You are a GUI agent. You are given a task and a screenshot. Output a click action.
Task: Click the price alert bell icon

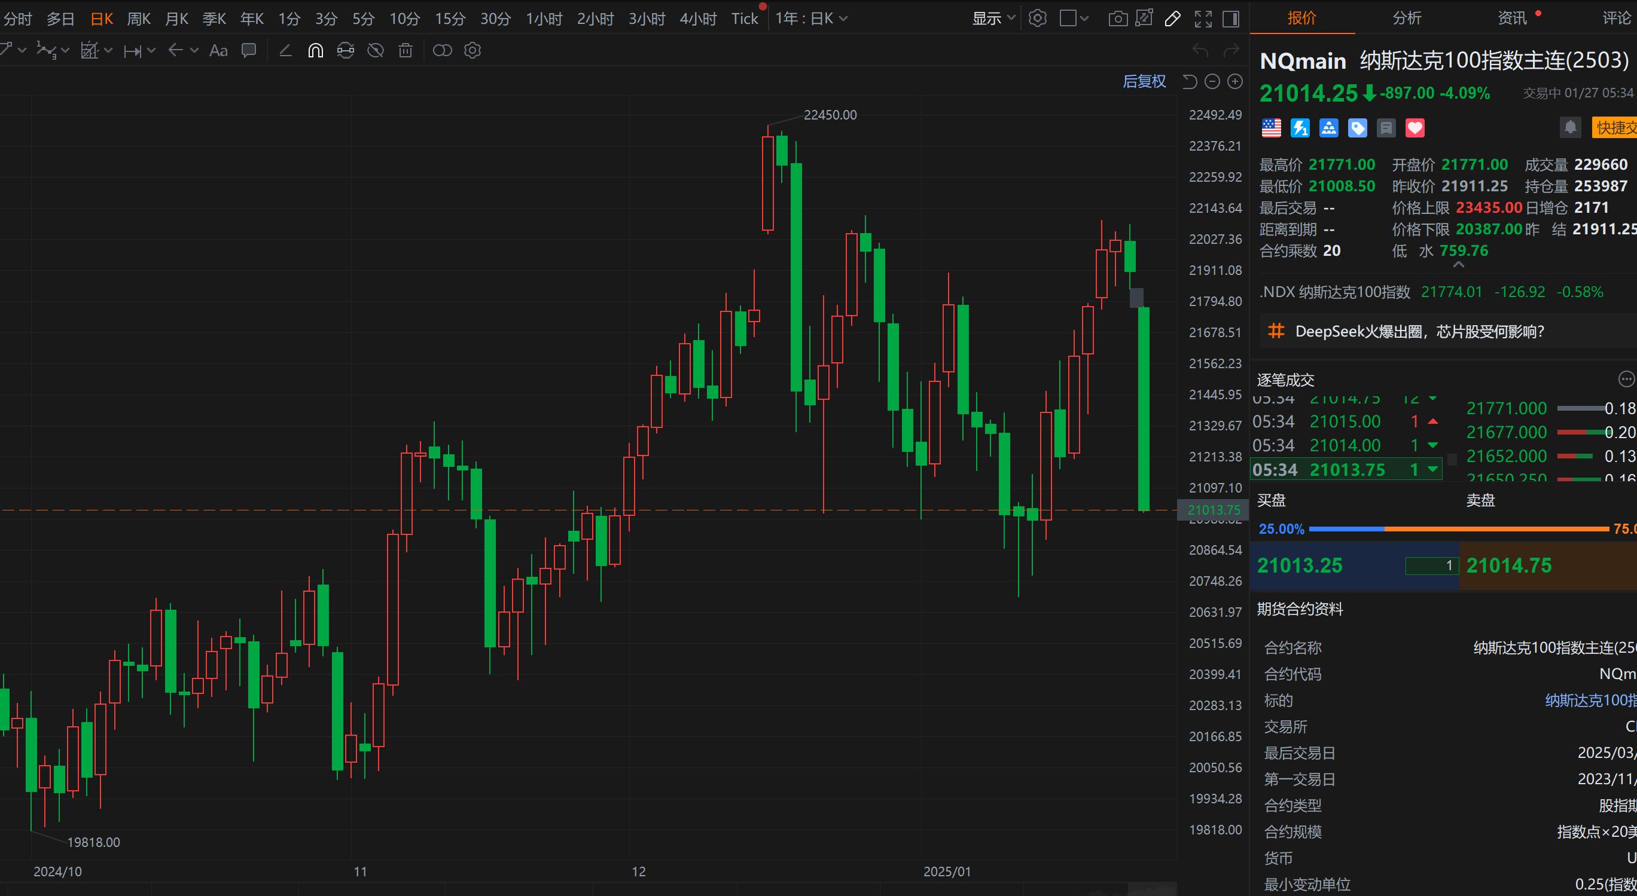1570,128
